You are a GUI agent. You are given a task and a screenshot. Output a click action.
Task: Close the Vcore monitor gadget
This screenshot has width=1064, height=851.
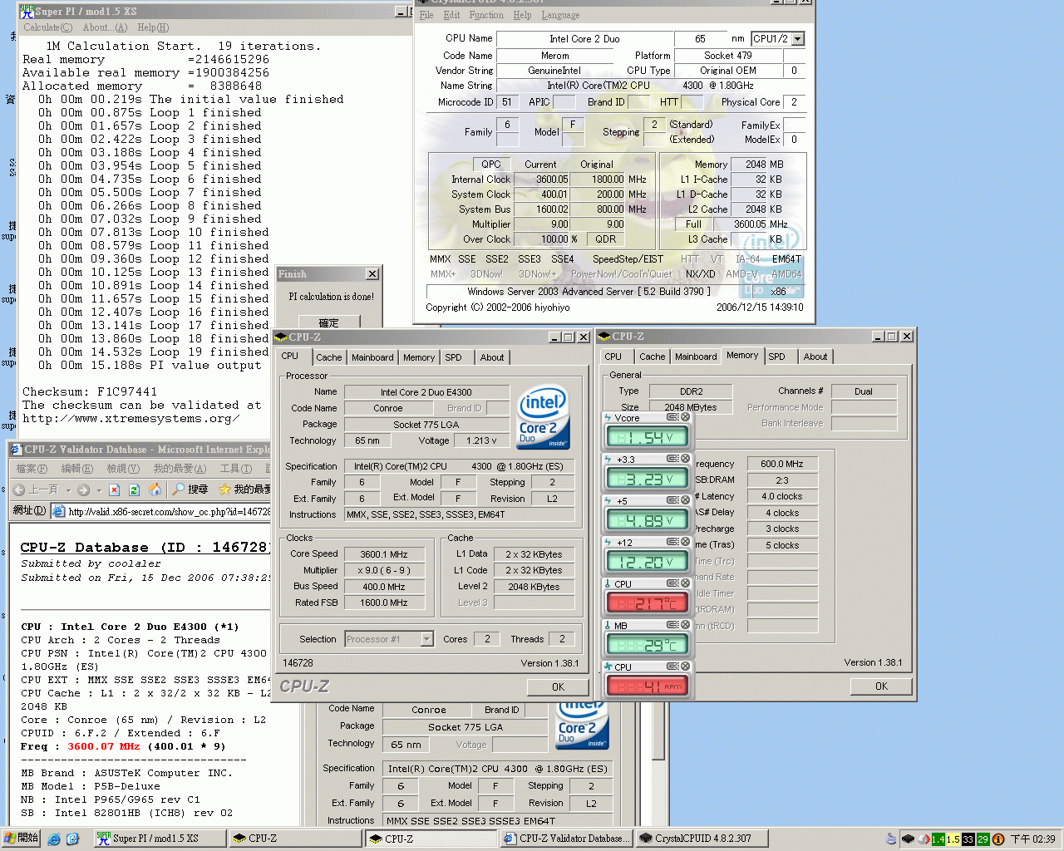pos(686,417)
